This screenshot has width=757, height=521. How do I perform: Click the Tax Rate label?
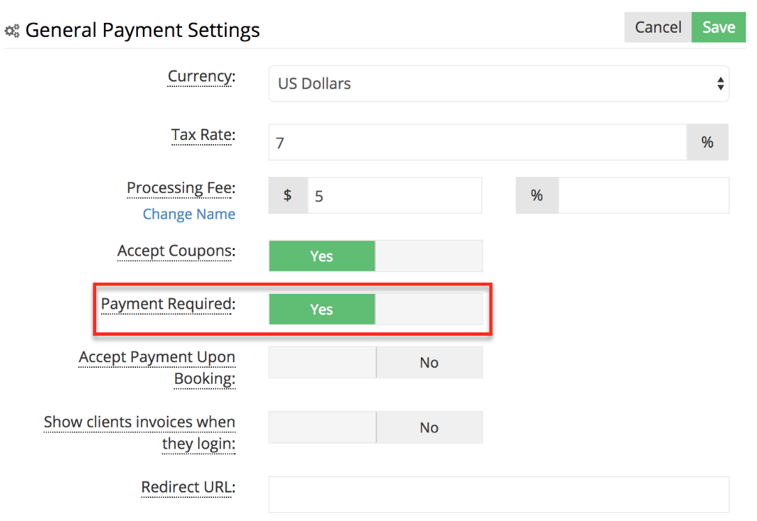coord(203,135)
